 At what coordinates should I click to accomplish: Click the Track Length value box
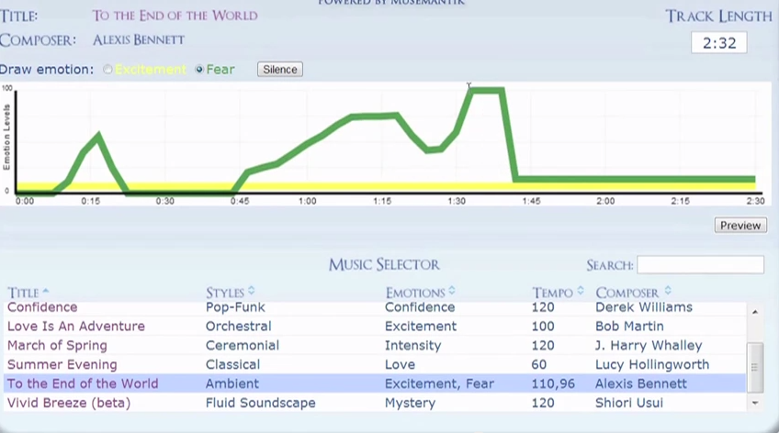(x=719, y=42)
